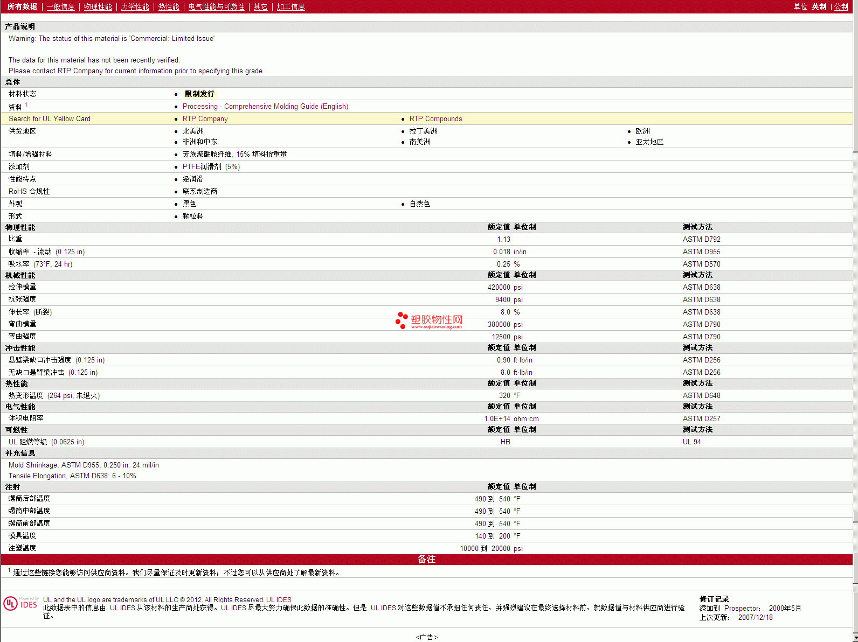Select the HB flammability rating value
This screenshot has width=858, height=642.
(505, 442)
